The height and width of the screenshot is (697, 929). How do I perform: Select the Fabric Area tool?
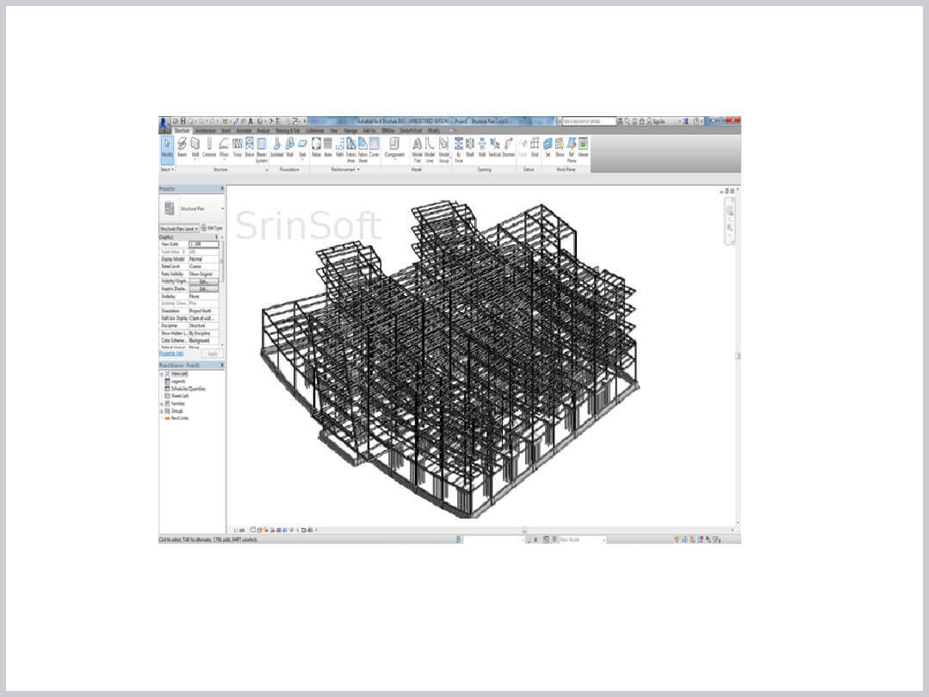coord(350,150)
